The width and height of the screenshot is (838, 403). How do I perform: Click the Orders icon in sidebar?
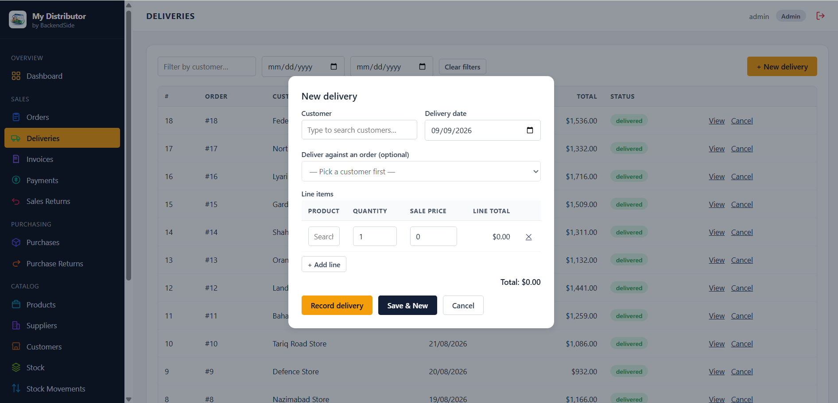pyautogui.click(x=16, y=117)
